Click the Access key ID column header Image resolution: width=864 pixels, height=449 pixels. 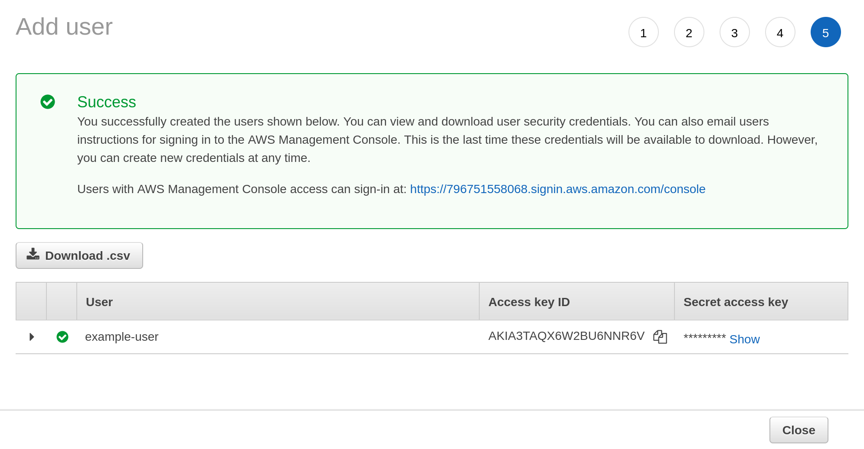[x=529, y=302]
